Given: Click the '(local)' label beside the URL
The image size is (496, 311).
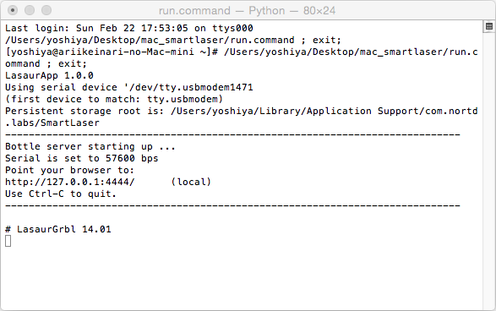Looking at the screenshot, I should coord(191,183).
